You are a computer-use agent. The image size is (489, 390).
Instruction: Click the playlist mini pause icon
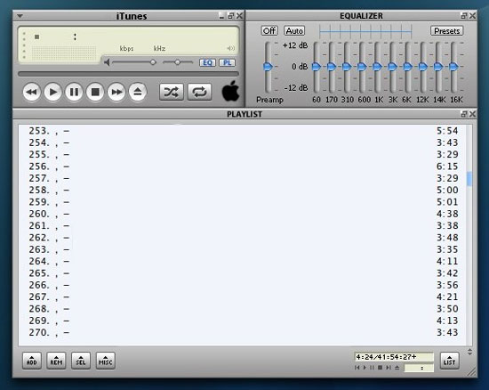click(x=372, y=368)
